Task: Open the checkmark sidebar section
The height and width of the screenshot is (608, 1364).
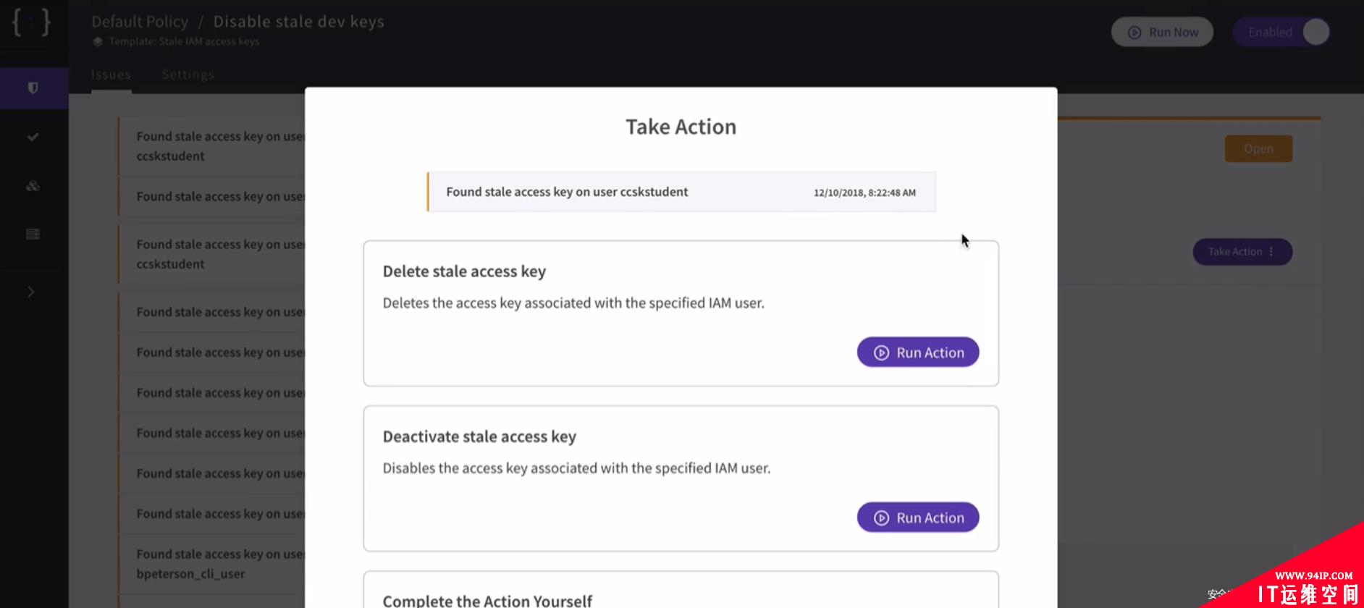Action: click(x=33, y=137)
